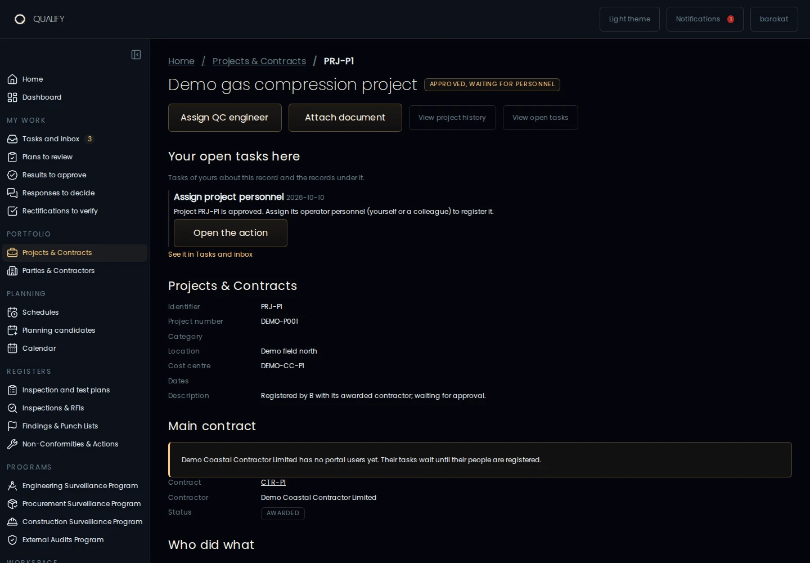
Task: Click the Dashboard grid icon
Action: (12, 97)
